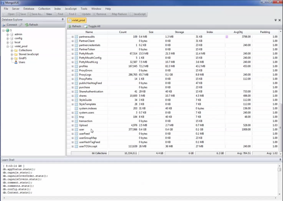The image size is (283, 201).
Task: Click Refresh in Database Explorer panel
Action: click(32, 25)
